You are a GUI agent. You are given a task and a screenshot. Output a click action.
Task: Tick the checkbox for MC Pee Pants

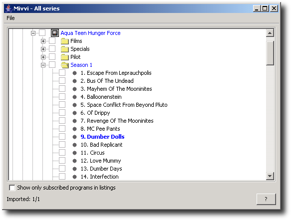62,129
